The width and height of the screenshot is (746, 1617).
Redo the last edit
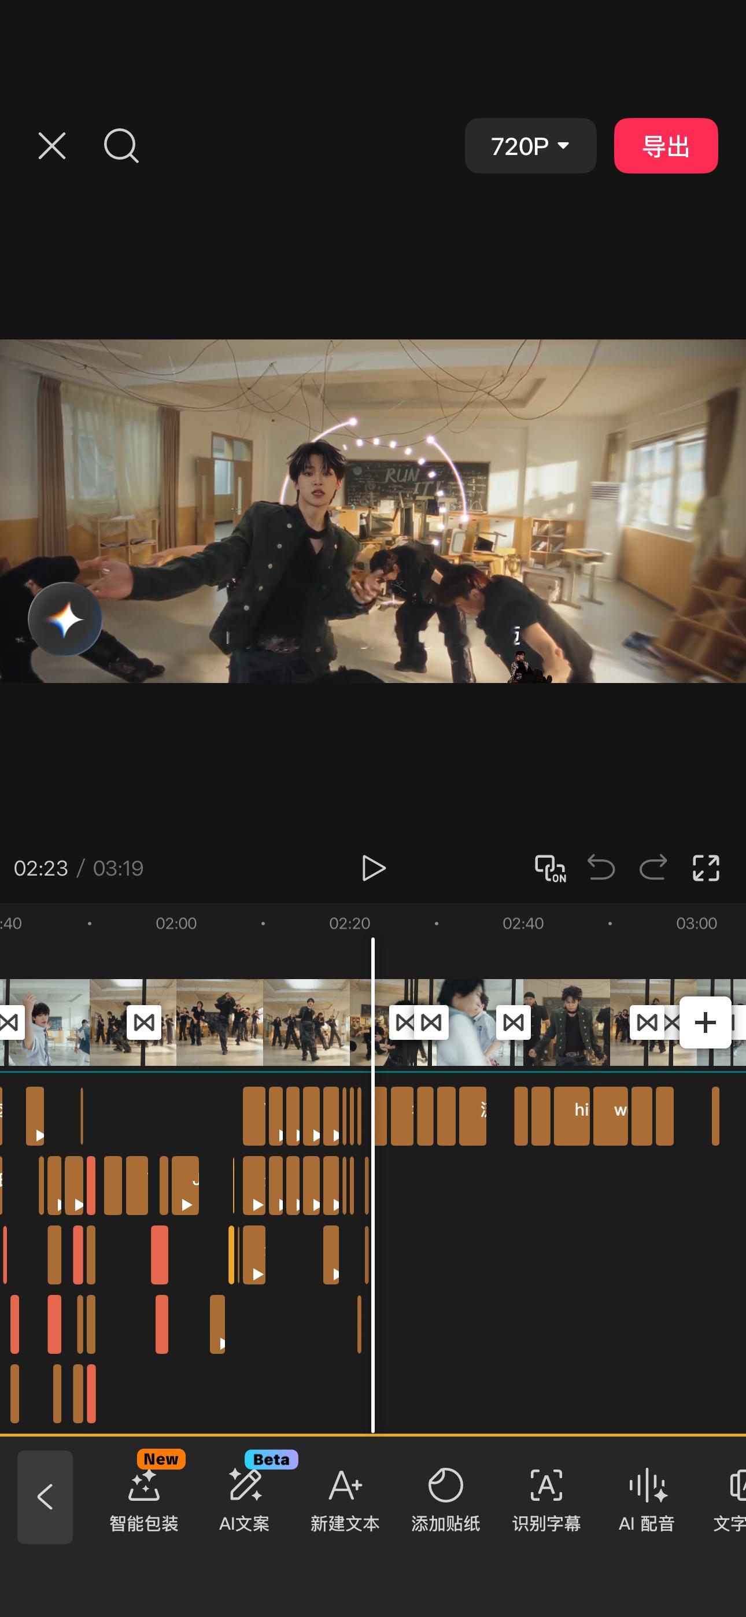pyautogui.click(x=653, y=868)
